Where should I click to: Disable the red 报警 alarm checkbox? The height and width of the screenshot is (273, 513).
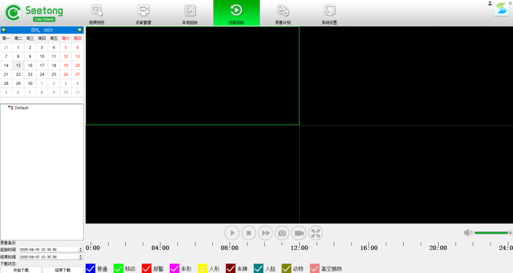(x=147, y=268)
